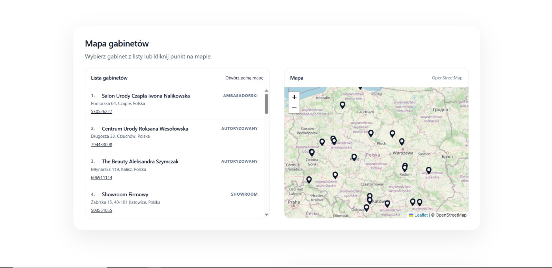Click the marker in the lubelskie region
This screenshot has height=268, width=552.
[x=428, y=170]
